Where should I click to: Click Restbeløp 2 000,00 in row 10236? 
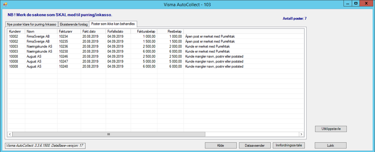pos(175,46)
